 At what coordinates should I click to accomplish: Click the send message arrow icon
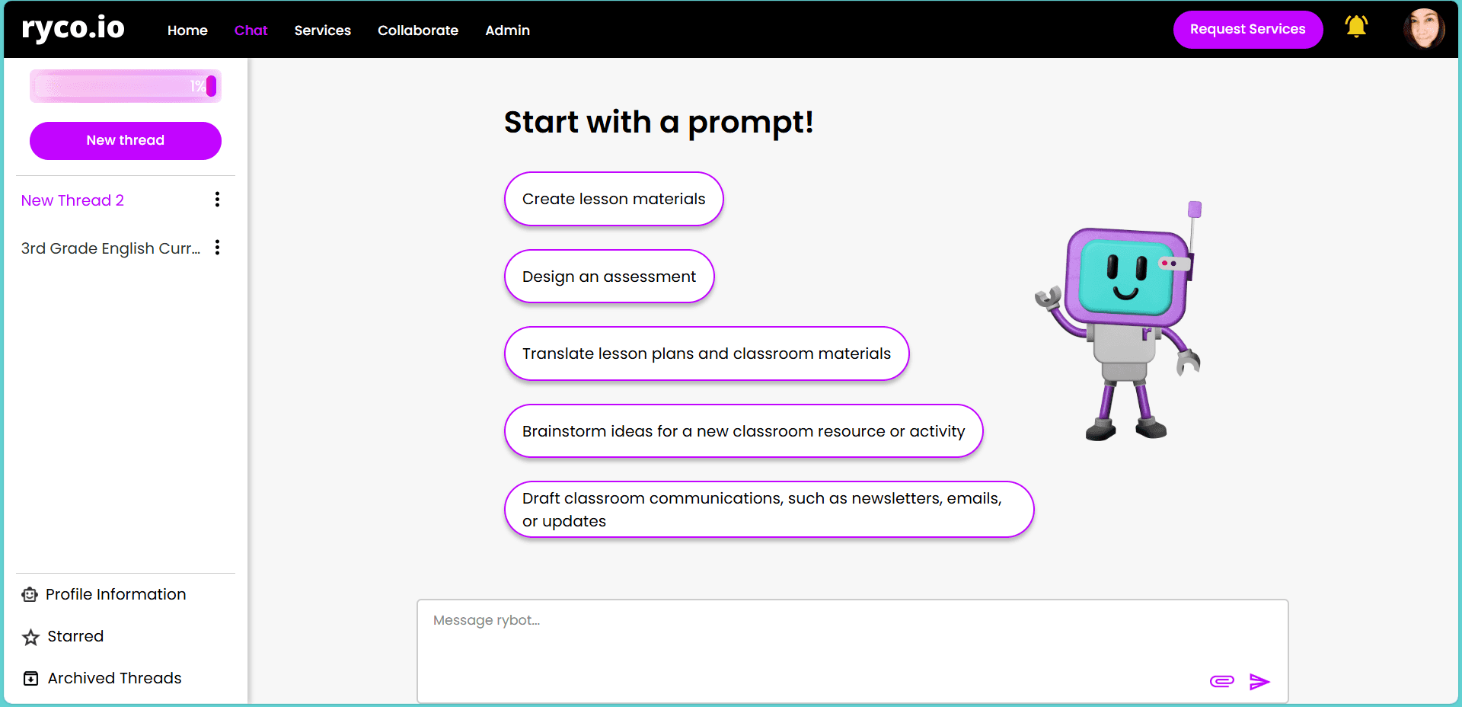tap(1259, 682)
